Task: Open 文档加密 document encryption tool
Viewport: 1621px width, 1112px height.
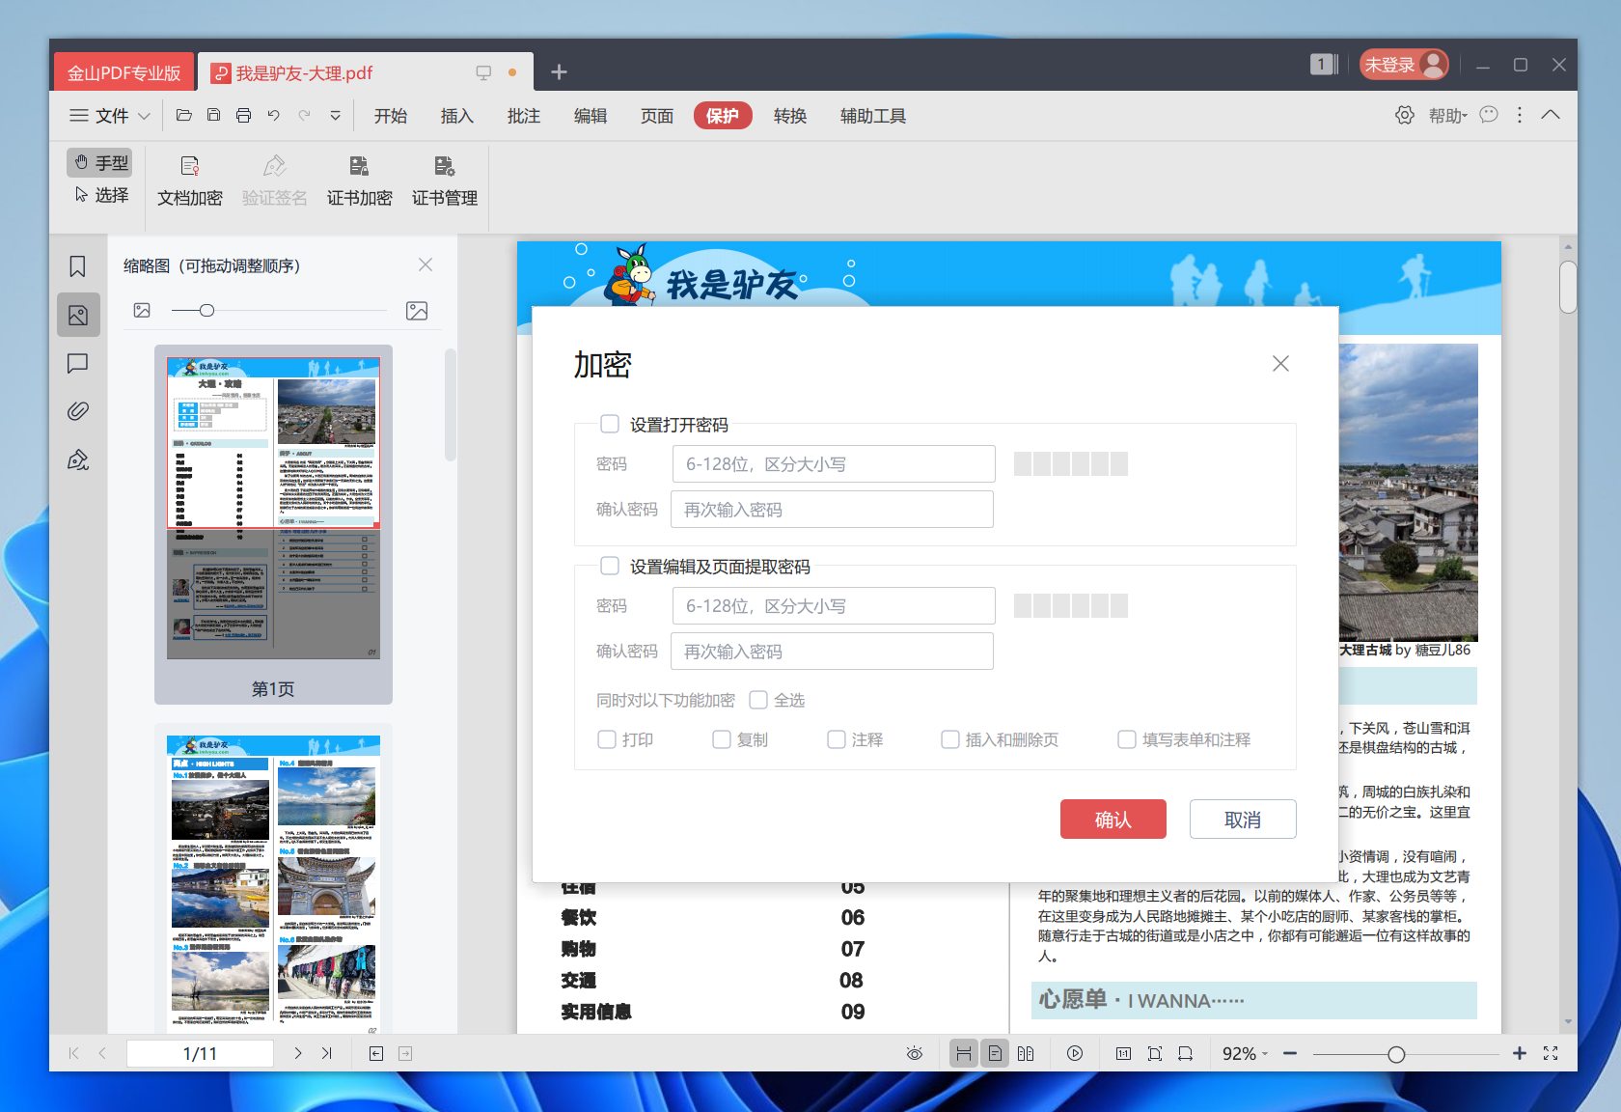Action: tap(190, 181)
